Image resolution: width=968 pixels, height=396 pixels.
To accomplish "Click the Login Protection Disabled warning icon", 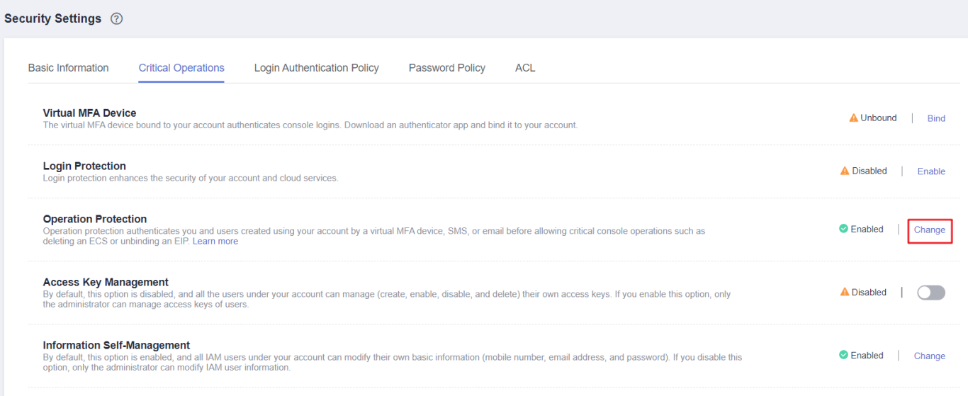I will (845, 171).
